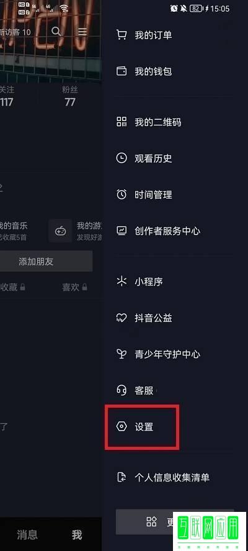
Task: Open the alarm icon for 时间管理
Action: (121, 194)
